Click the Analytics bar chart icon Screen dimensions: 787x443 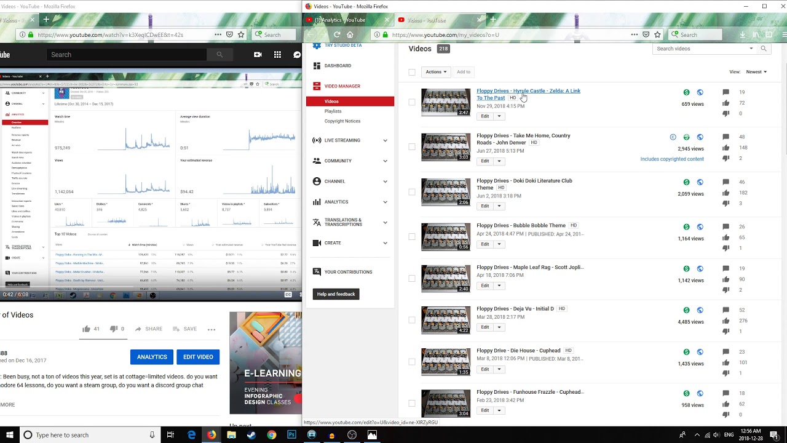tap(317, 202)
